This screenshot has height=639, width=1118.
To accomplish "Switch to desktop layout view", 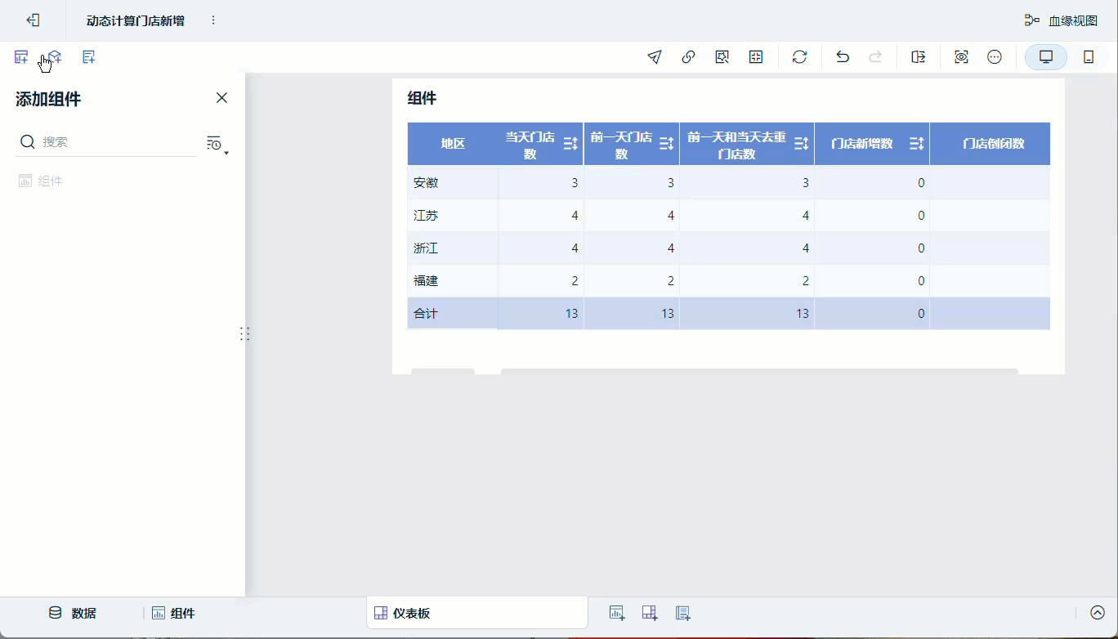I will coord(1046,57).
